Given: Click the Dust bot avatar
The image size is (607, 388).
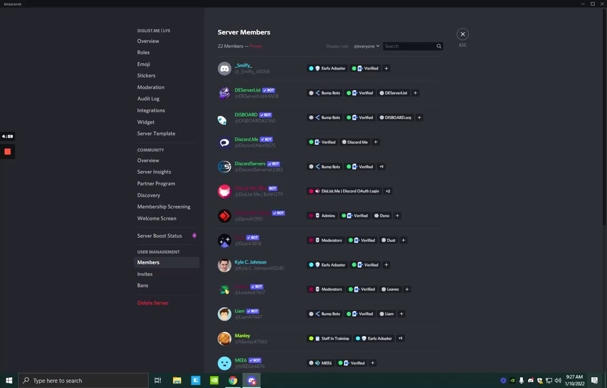Looking at the screenshot, I should click(225, 240).
